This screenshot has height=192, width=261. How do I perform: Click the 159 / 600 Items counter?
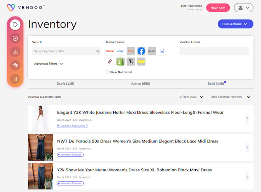tap(192, 6)
